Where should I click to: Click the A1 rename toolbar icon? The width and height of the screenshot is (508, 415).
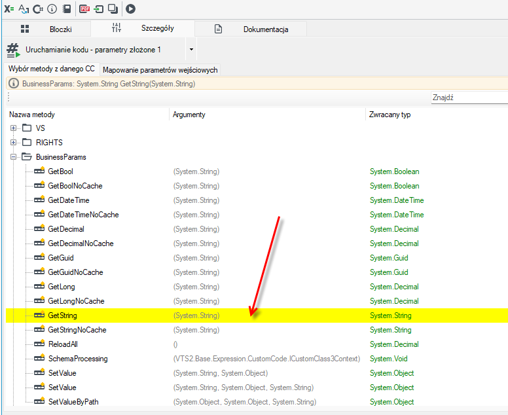[24, 9]
